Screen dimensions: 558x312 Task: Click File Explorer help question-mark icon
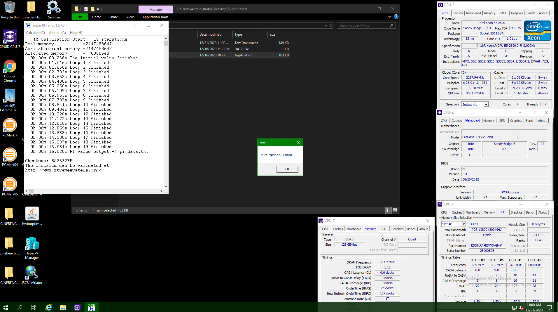click(x=396, y=17)
